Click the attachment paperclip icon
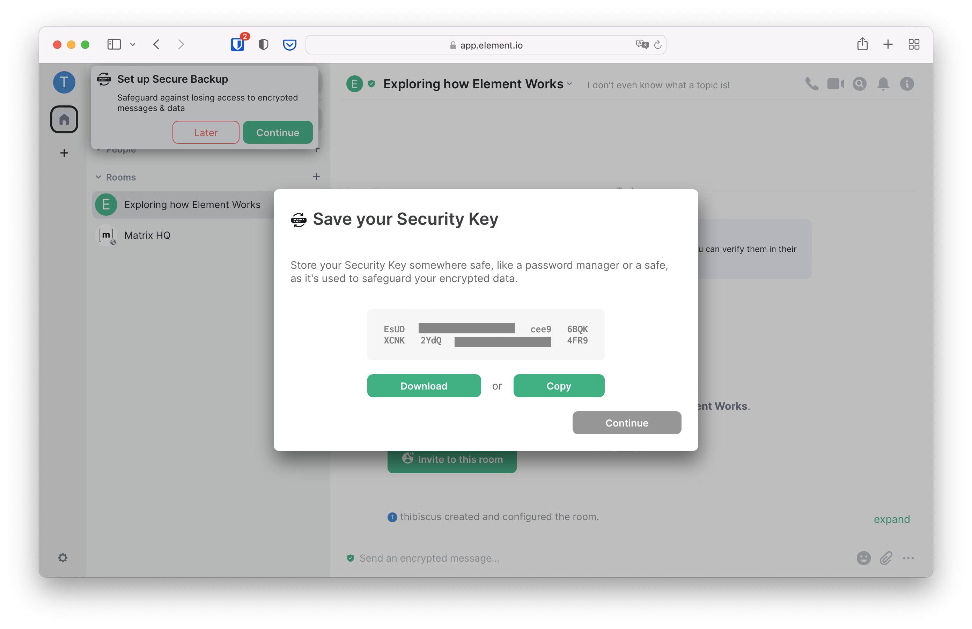 click(886, 558)
